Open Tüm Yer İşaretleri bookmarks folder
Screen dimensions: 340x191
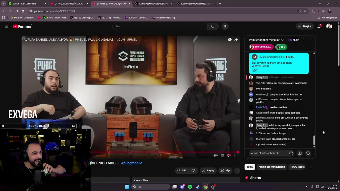(x=327, y=18)
